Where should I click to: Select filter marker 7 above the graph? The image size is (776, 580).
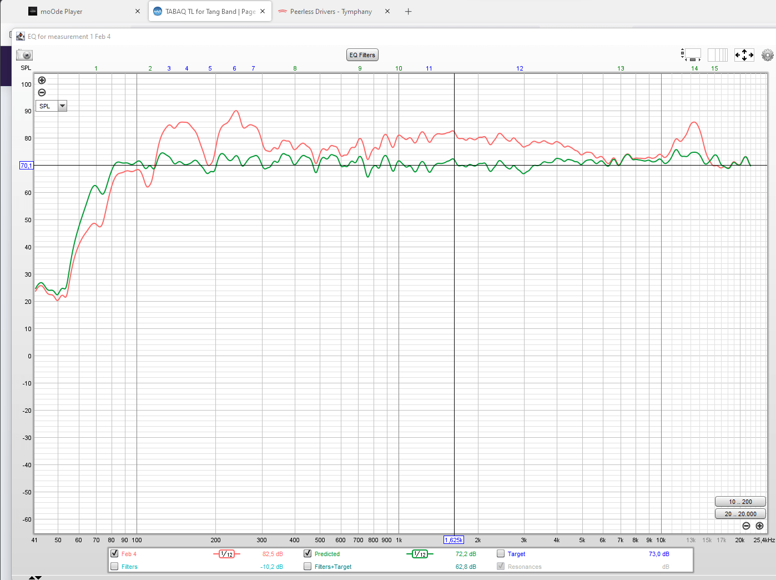coord(254,68)
